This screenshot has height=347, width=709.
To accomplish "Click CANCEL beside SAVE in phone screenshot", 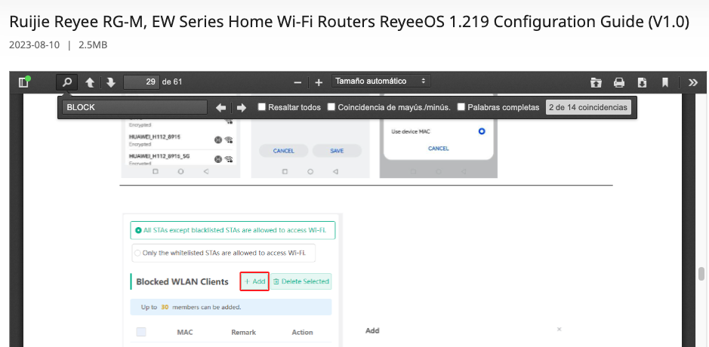I will pyautogui.click(x=283, y=151).
